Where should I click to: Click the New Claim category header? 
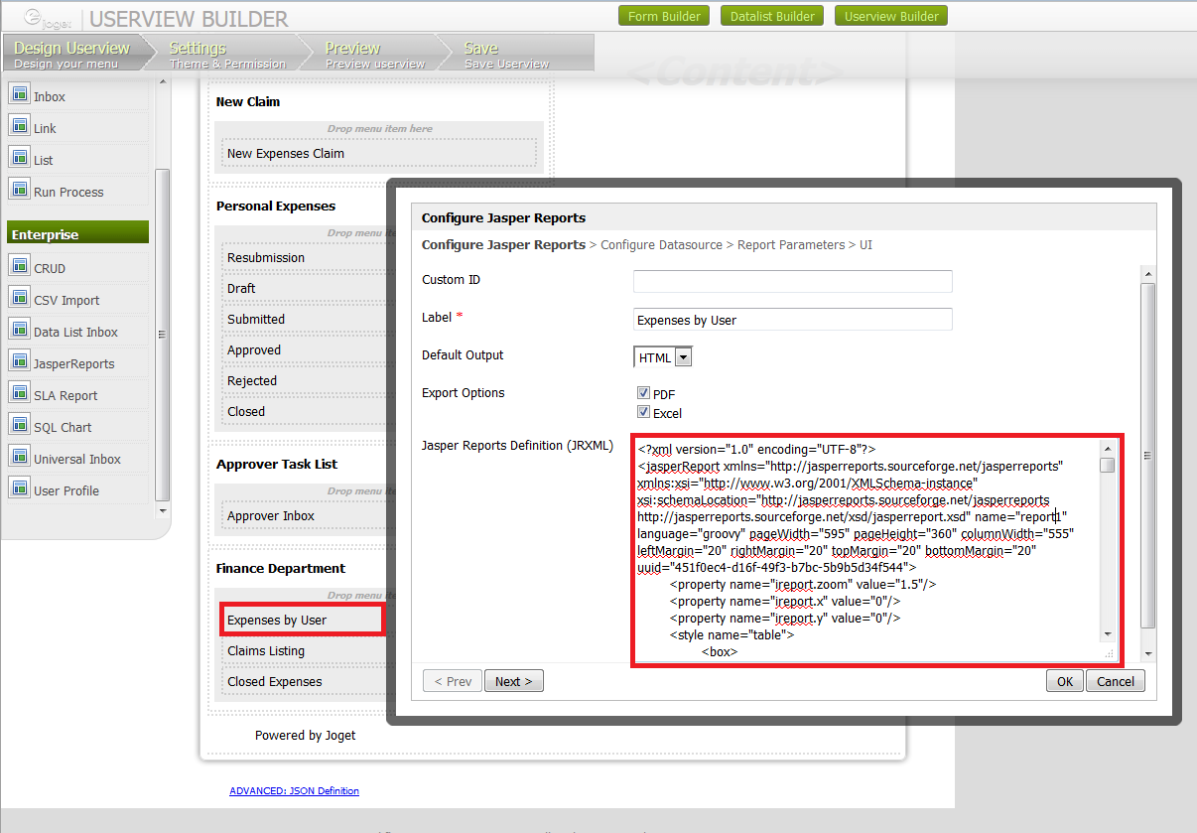(x=248, y=101)
